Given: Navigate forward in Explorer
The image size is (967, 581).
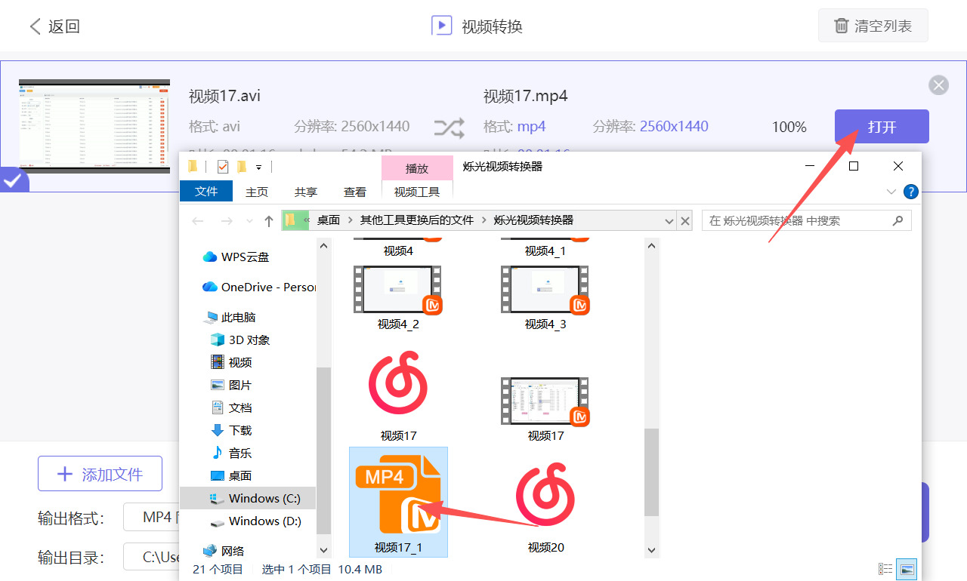Looking at the screenshot, I should pos(226,221).
